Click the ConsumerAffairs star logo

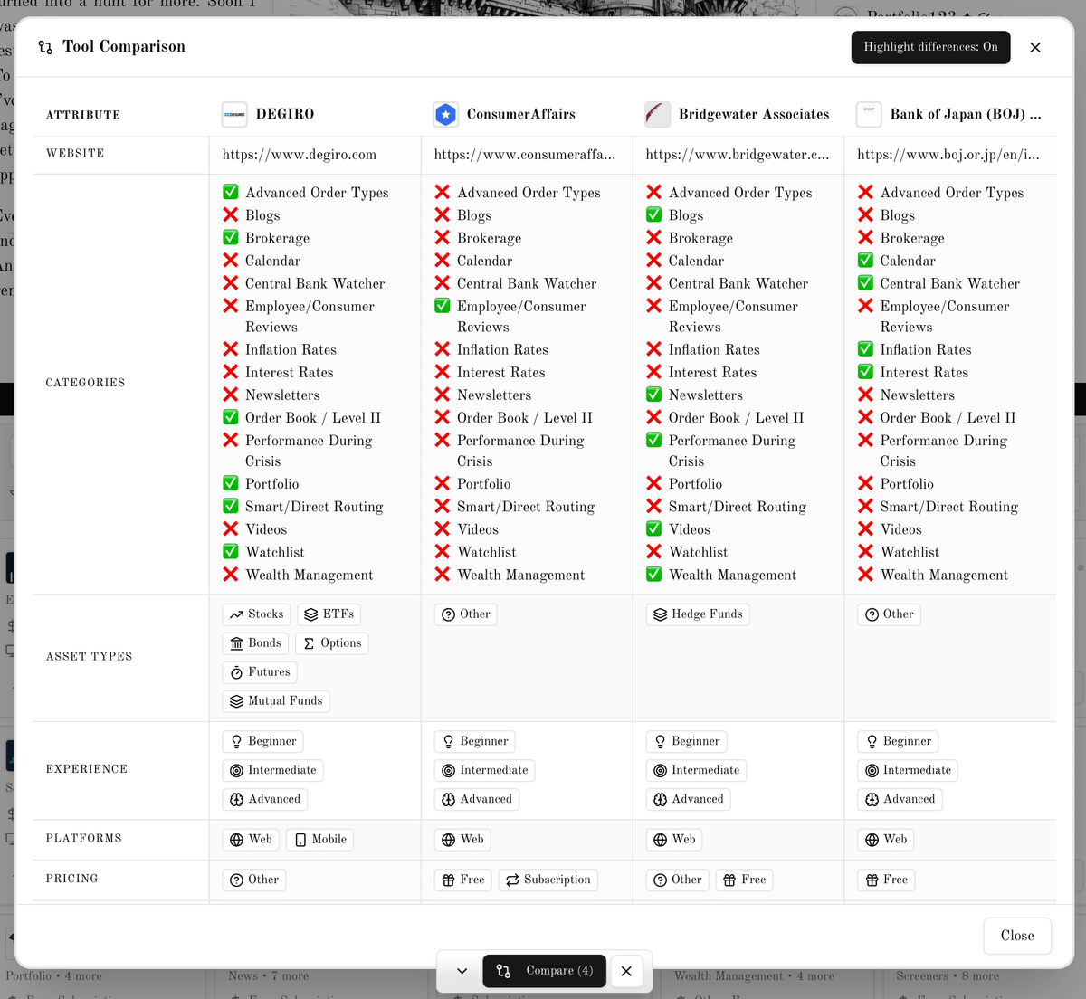[445, 115]
